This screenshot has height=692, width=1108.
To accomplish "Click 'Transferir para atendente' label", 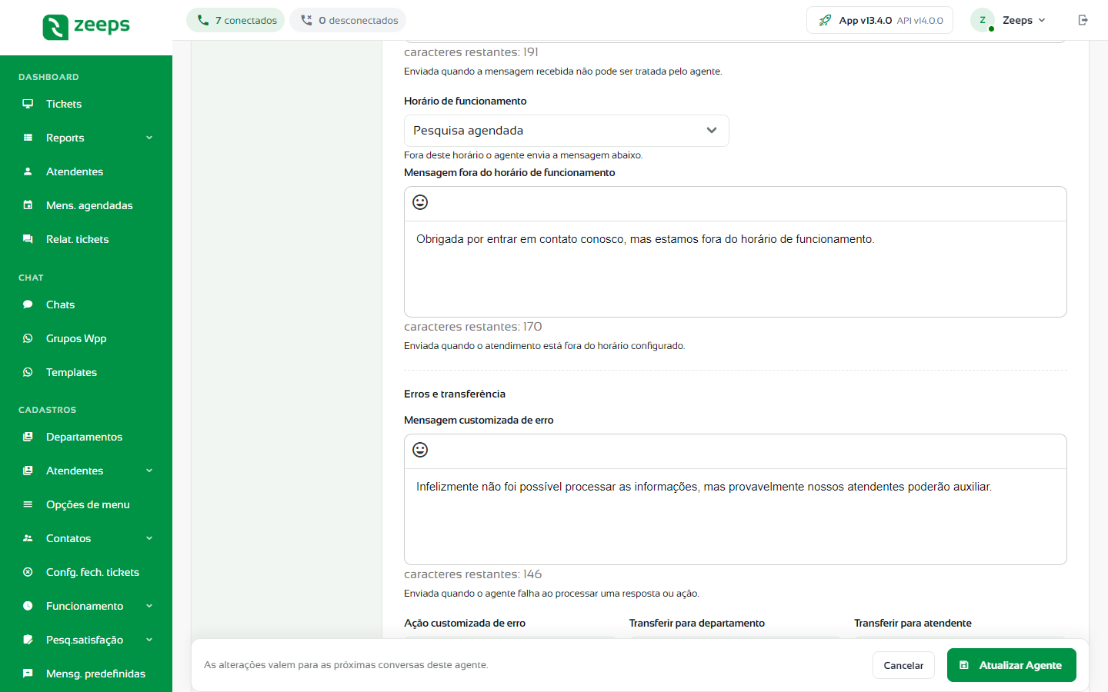I will pyautogui.click(x=913, y=623).
